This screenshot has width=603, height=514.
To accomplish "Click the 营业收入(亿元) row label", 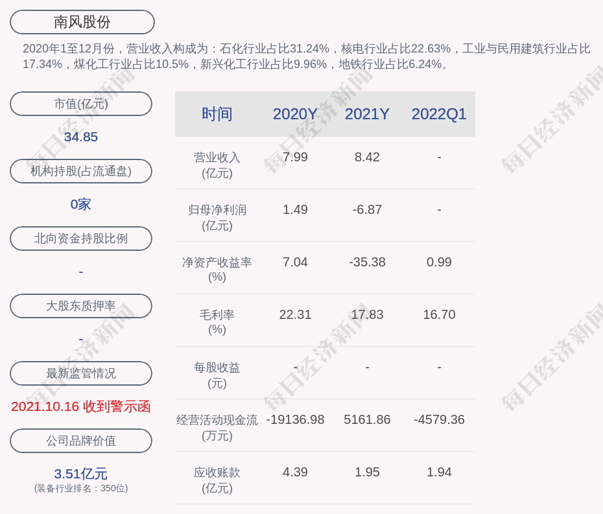I will (217, 165).
